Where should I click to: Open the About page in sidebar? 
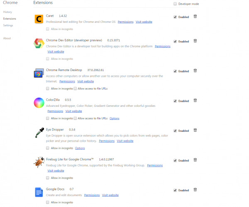click(x=7, y=38)
